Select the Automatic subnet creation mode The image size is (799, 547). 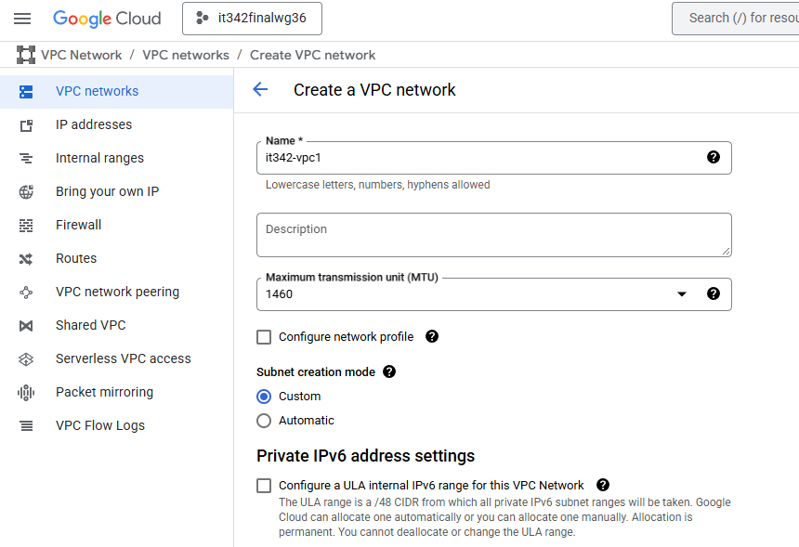(264, 421)
